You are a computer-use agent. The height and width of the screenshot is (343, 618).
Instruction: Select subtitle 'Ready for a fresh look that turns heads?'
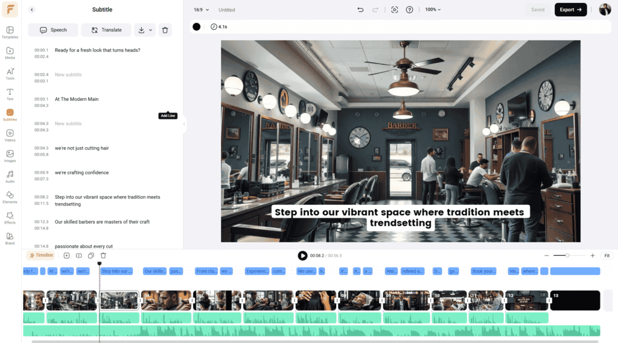coord(97,51)
